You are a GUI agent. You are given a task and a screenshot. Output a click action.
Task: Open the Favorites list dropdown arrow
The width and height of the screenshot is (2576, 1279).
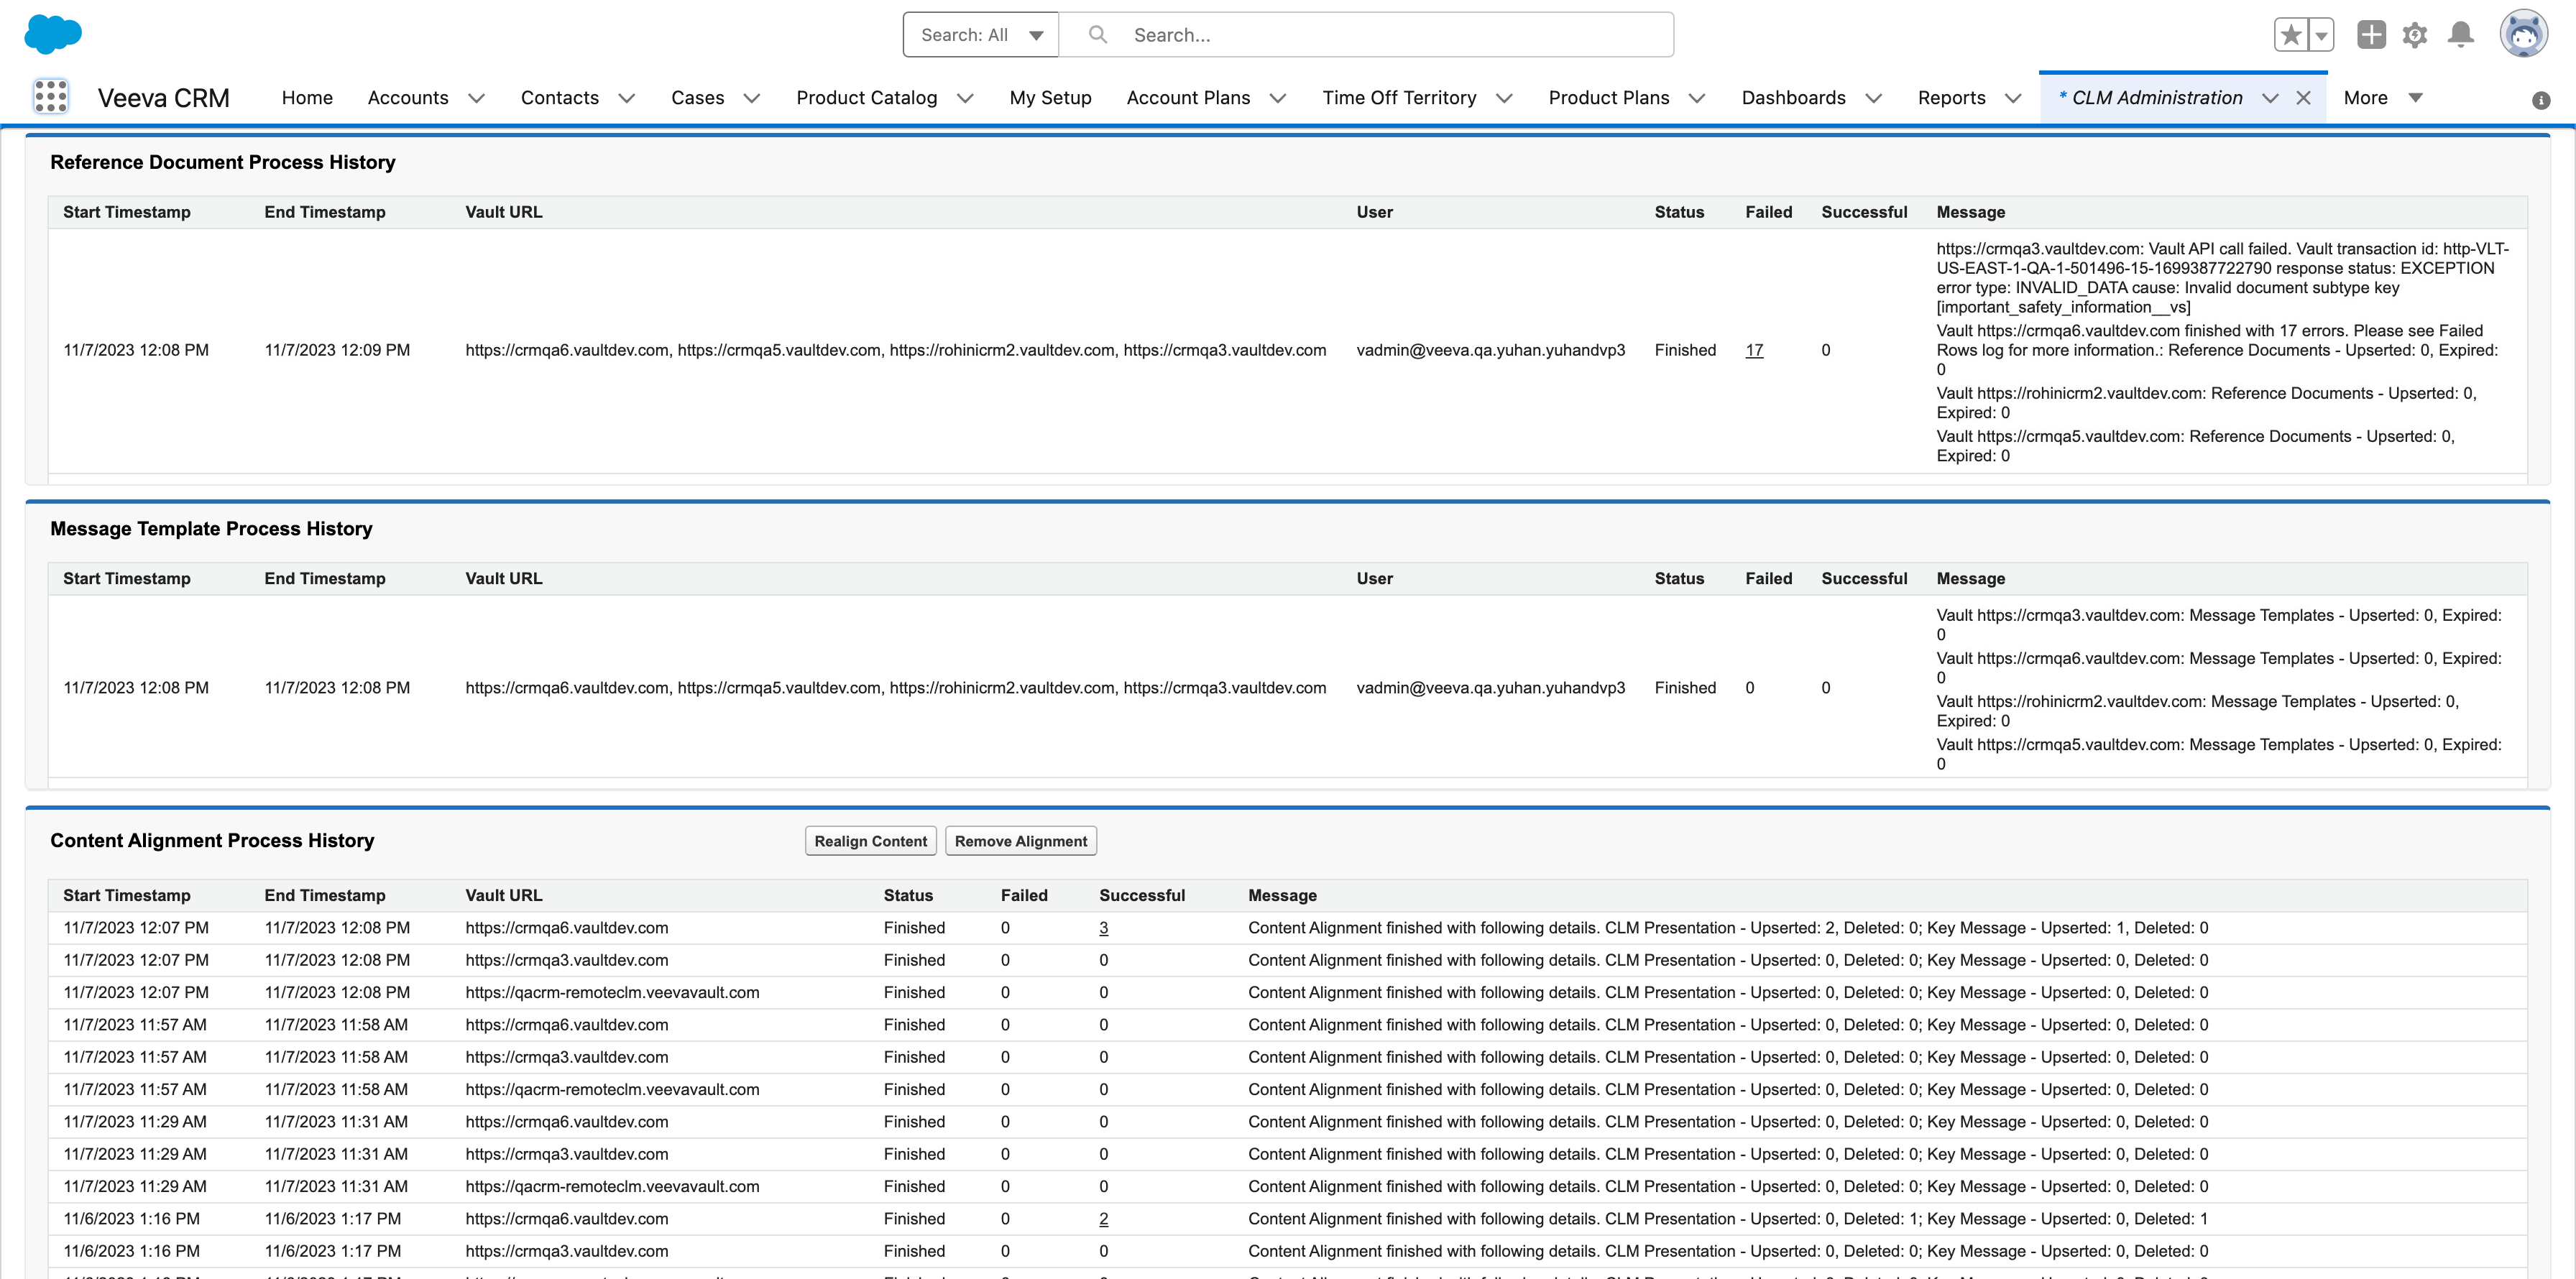[2321, 35]
